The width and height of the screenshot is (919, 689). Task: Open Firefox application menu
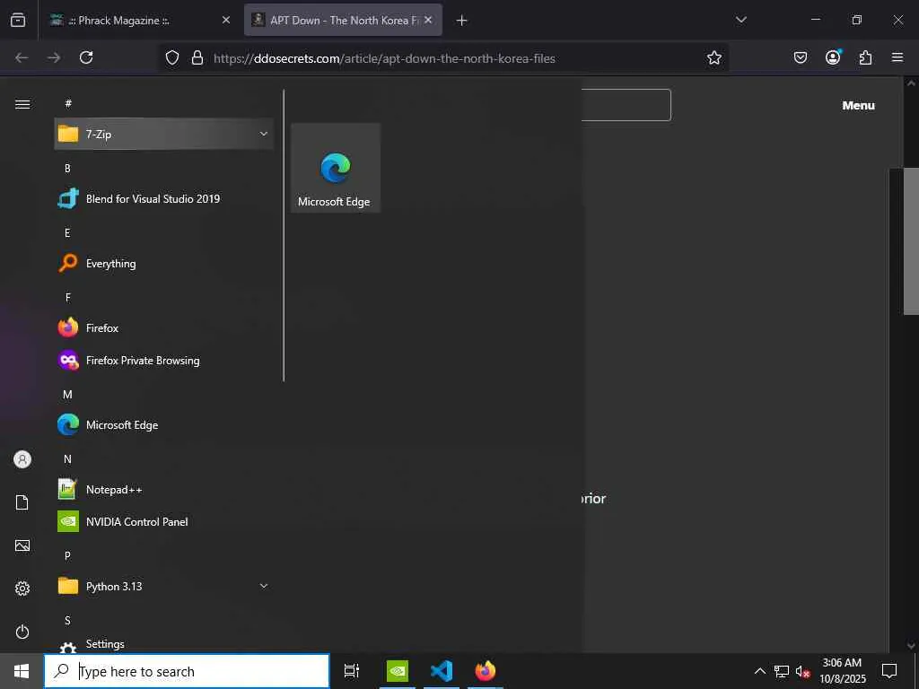(897, 57)
